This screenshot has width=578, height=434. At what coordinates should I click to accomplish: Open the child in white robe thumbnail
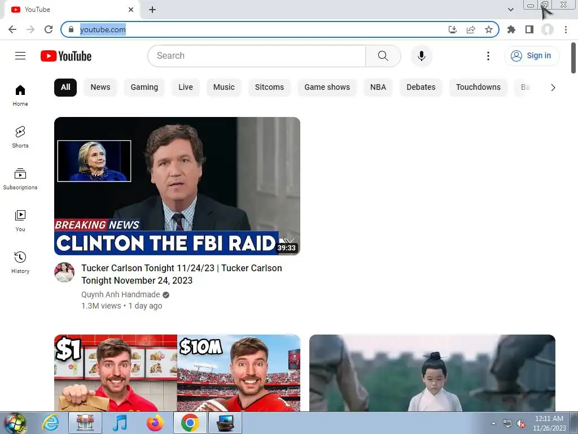432,373
